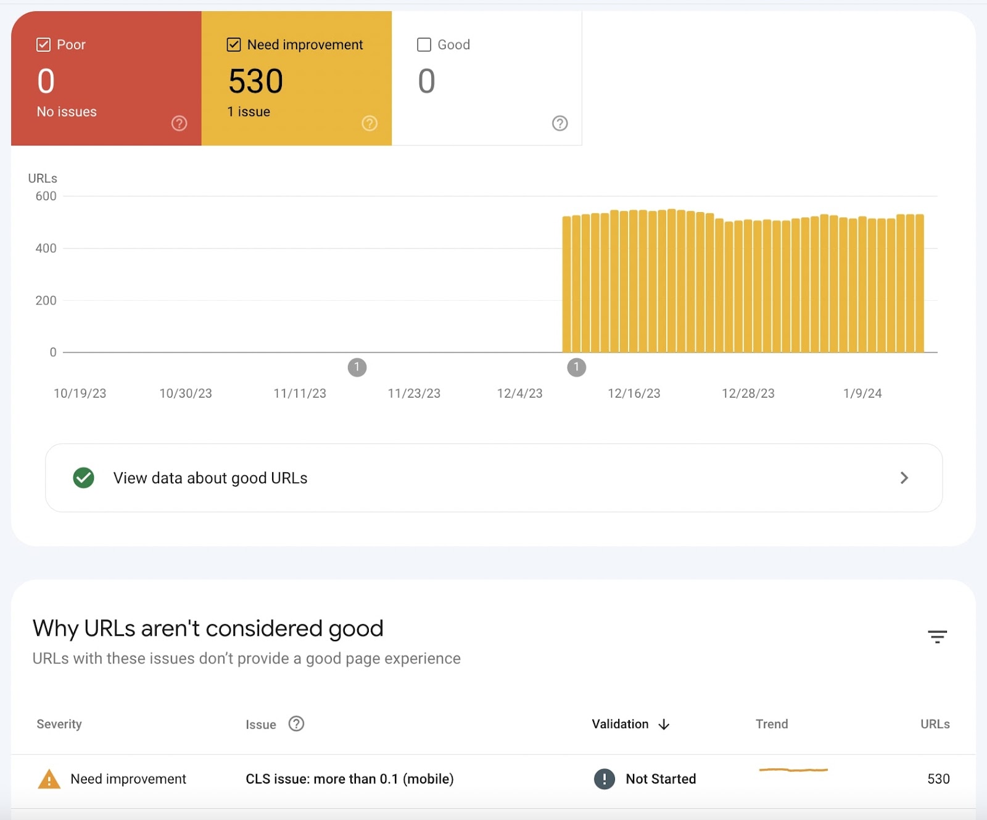Click the green checkmark beside good URLs row
Screen dimensions: 987x820
(84, 478)
